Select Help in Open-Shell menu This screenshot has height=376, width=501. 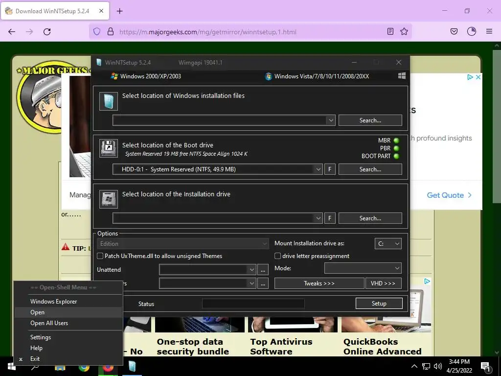click(x=68, y=348)
